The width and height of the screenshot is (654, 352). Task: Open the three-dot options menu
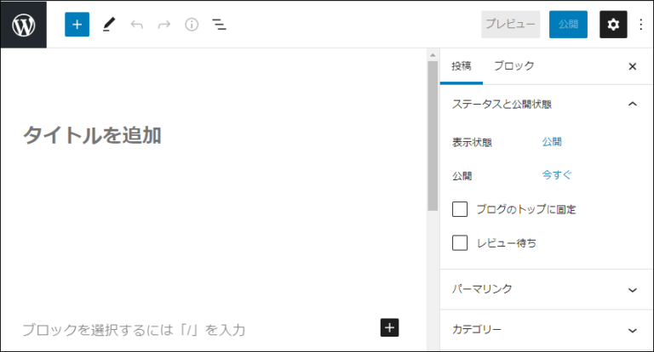click(x=640, y=25)
